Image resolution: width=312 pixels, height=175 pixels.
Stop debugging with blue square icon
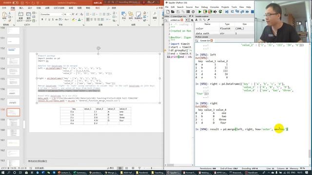[x=253, y=12]
